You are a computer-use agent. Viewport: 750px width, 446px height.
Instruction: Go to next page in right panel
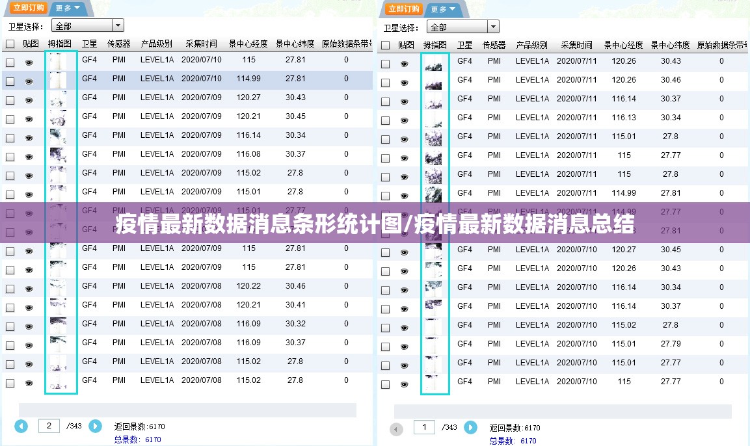pyautogui.click(x=470, y=427)
